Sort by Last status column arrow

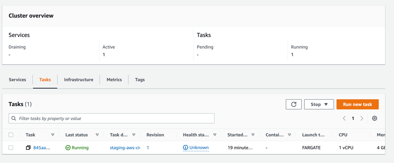[97, 135]
